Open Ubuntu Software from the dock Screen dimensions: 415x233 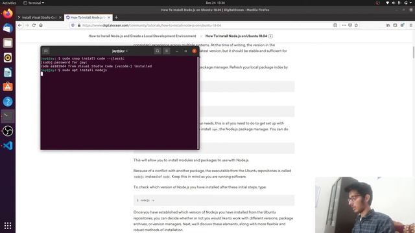click(x=8, y=87)
